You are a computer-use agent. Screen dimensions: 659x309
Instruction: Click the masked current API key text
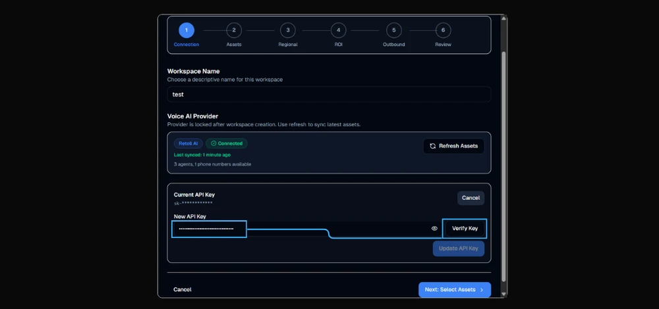[193, 203]
